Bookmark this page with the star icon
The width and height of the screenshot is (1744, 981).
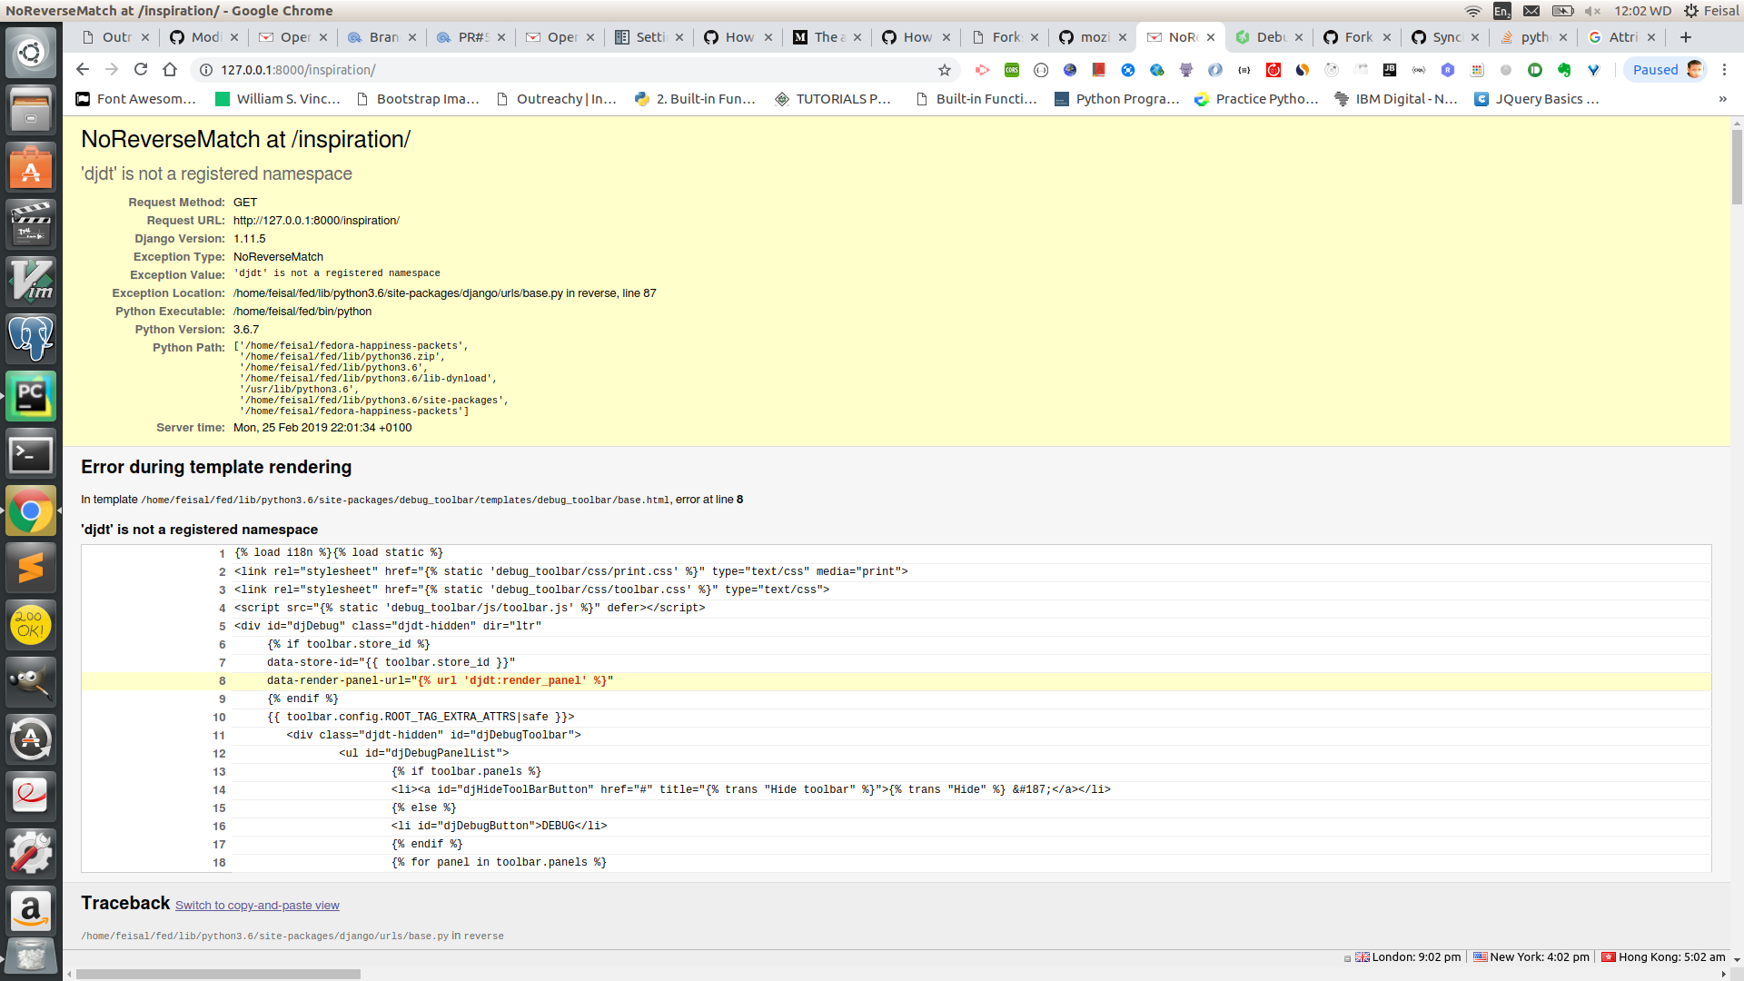click(945, 70)
